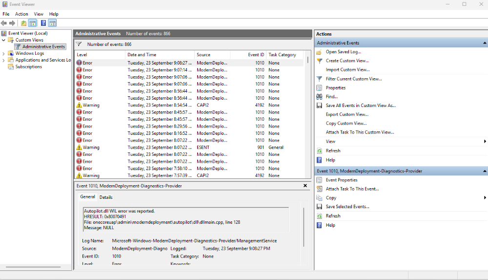The height and width of the screenshot is (280, 488).
Task: Select the CAPI2 warning at 8:54:54
Action: pos(189,106)
